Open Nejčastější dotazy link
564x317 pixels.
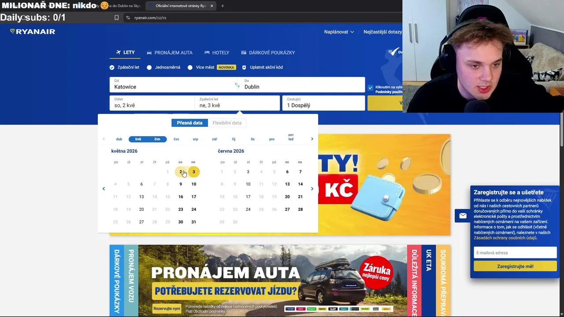(x=382, y=32)
